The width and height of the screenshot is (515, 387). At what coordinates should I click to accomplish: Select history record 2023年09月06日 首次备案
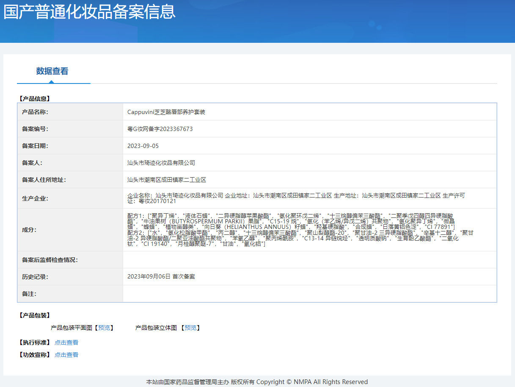(x=161, y=276)
